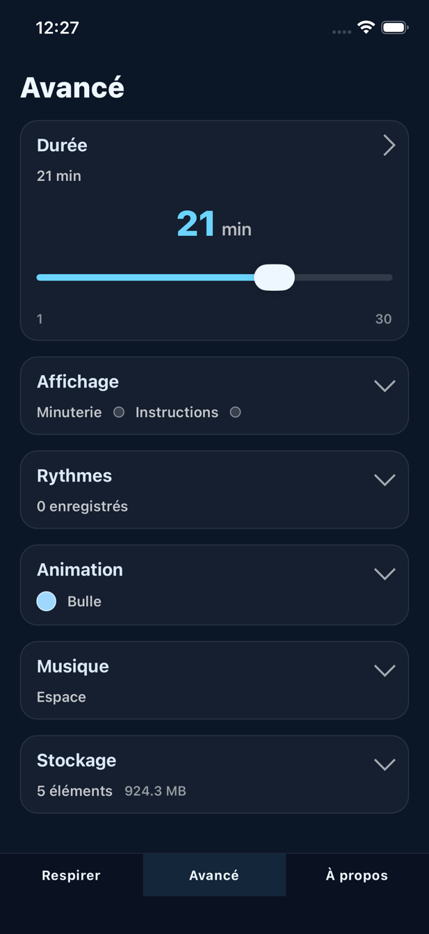
Task: Click the blue Bulle animation circle
Action: click(x=47, y=601)
